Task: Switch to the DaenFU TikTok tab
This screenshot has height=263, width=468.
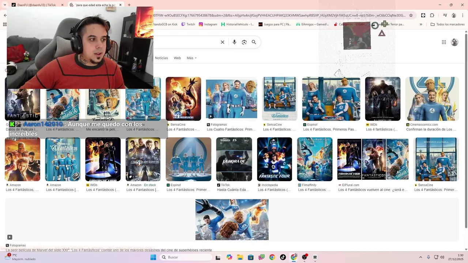Action: pos(36,5)
